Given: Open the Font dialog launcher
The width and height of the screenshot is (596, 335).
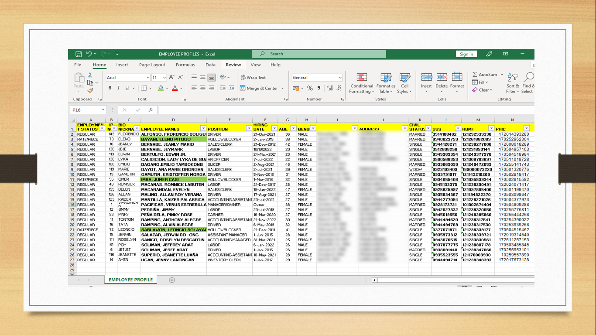Looking at the screenshot, I should pyautogui.click(x=185, y=99).
